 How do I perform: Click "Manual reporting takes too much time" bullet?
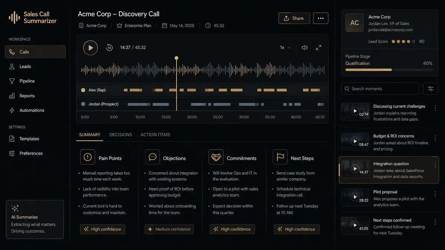click(106, 176)
